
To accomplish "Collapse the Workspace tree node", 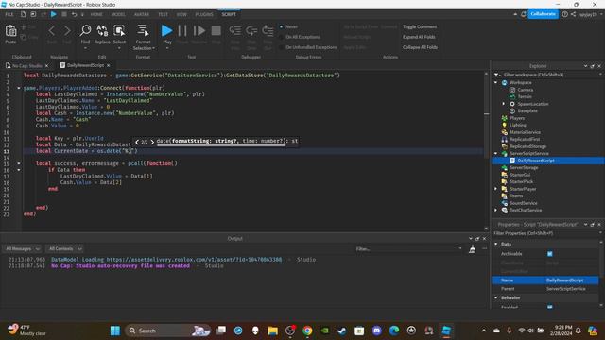I will [x=495, y=82].
